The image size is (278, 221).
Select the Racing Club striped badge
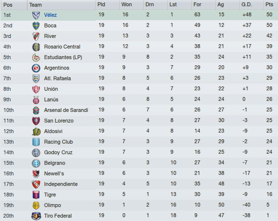(36, 142)
